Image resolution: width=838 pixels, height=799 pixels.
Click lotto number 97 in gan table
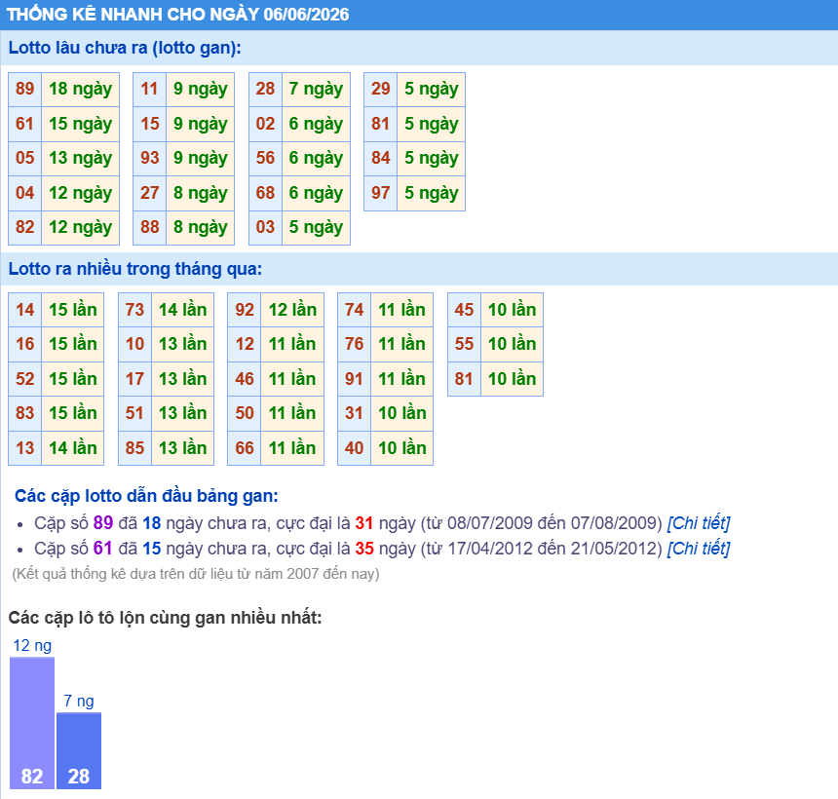[x=381, y=193]
